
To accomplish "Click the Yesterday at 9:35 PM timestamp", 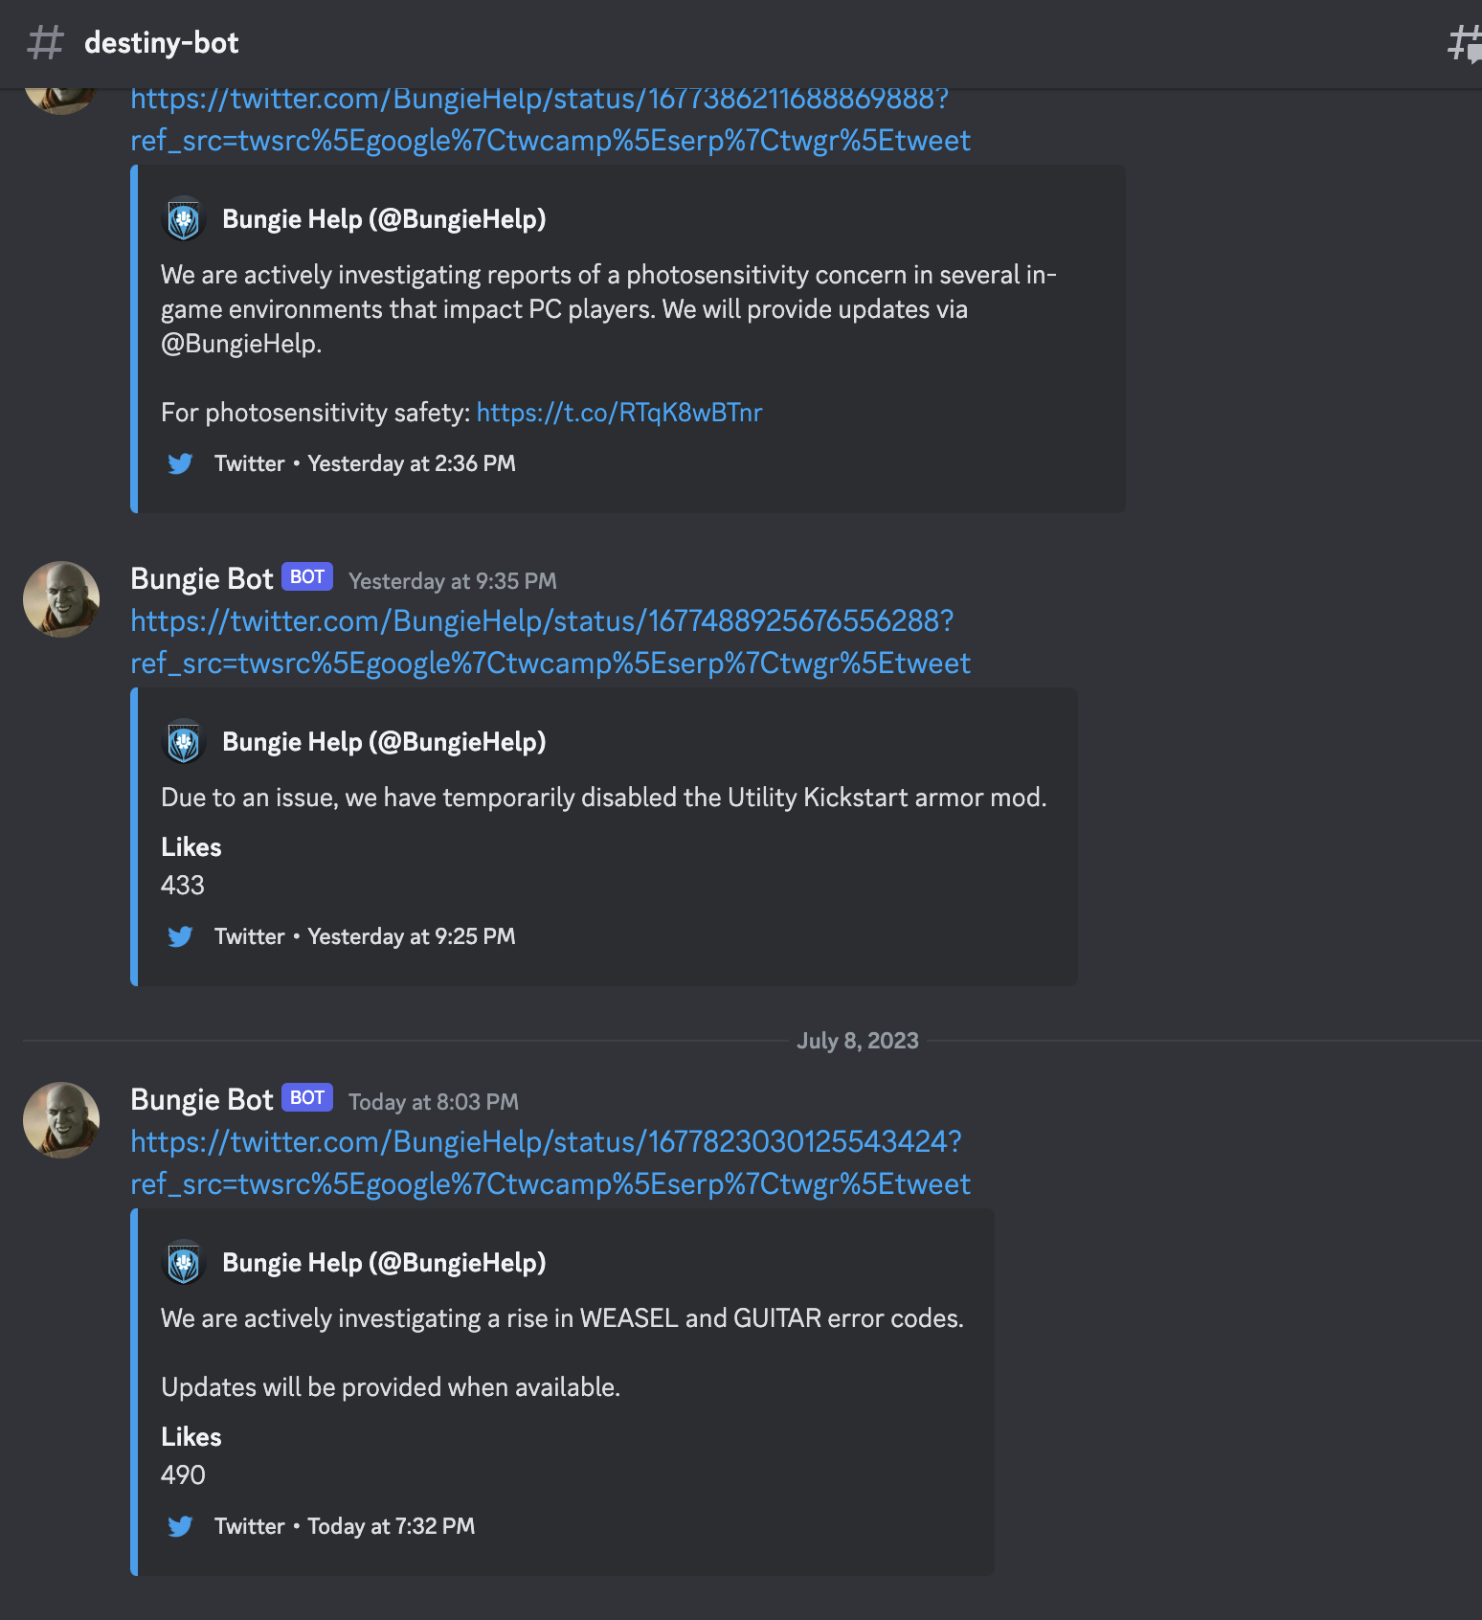I will pos(451,581).
